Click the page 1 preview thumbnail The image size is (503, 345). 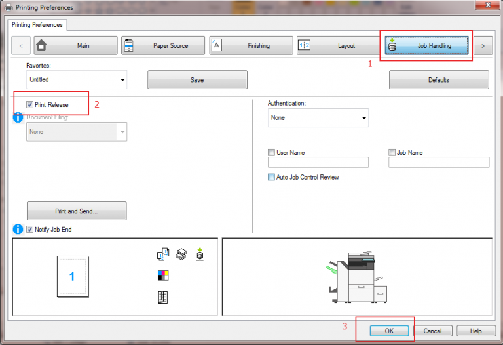coord(73,277)
